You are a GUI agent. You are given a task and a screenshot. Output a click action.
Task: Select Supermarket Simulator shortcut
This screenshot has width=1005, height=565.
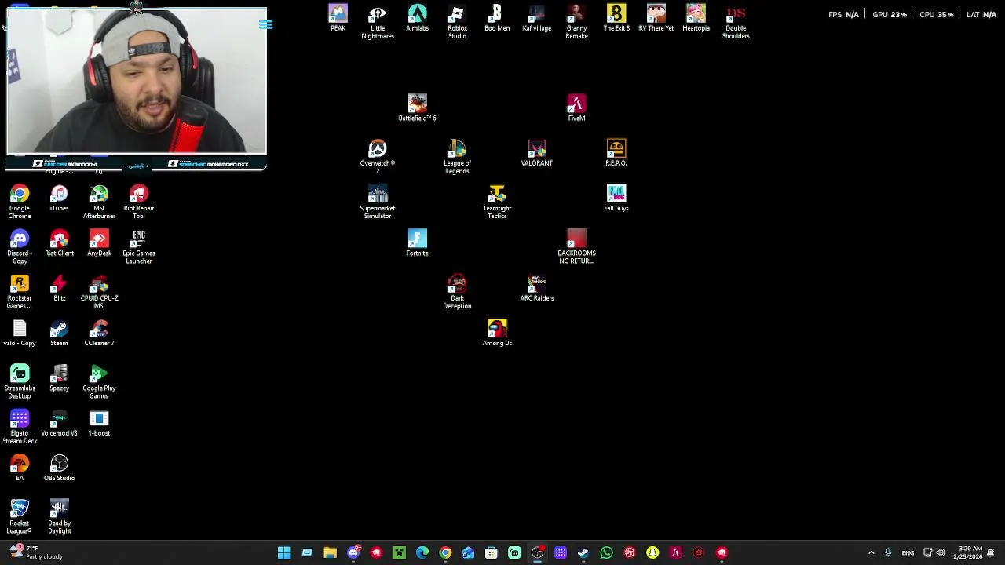[378, 202]
